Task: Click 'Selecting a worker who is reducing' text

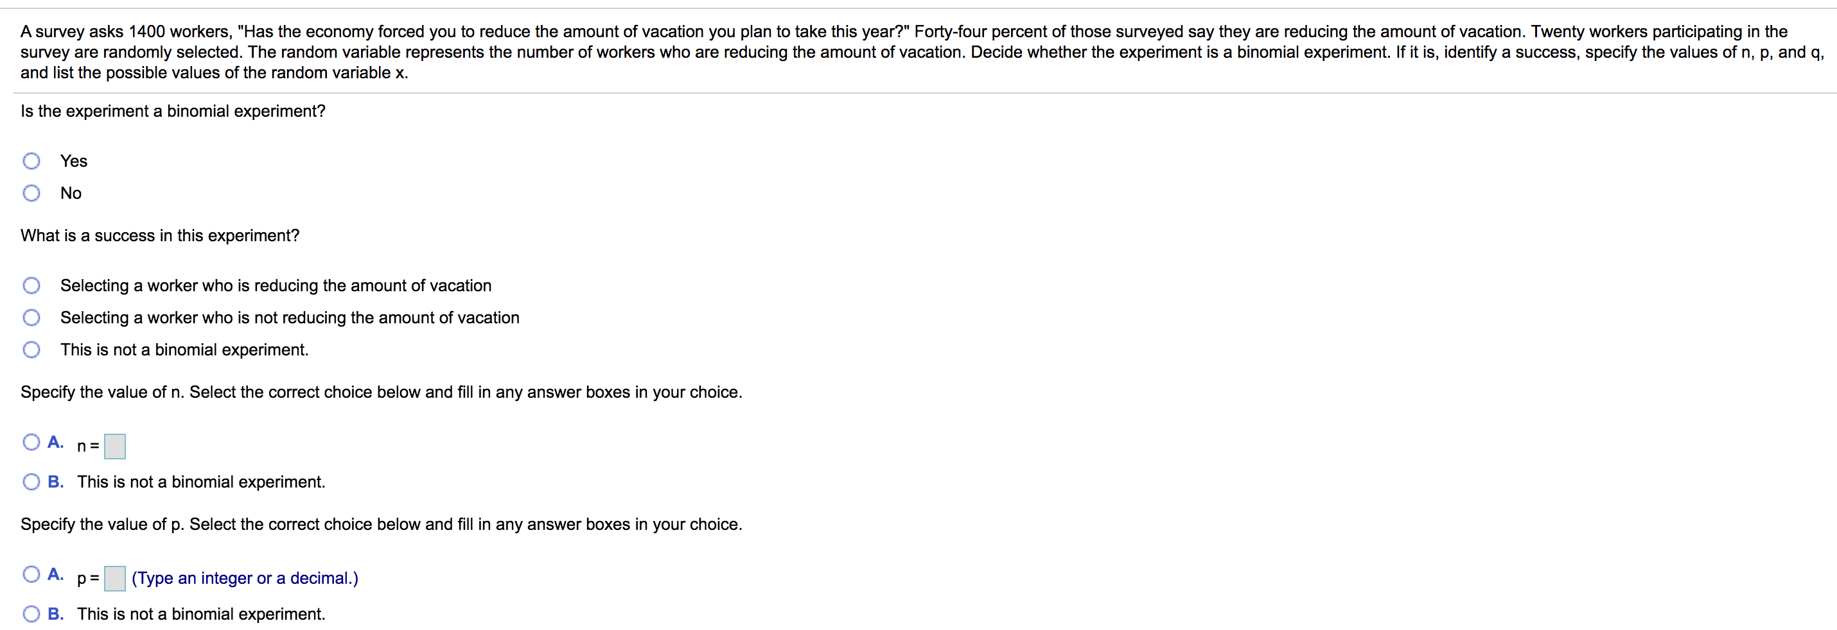Action: point(276,285)
